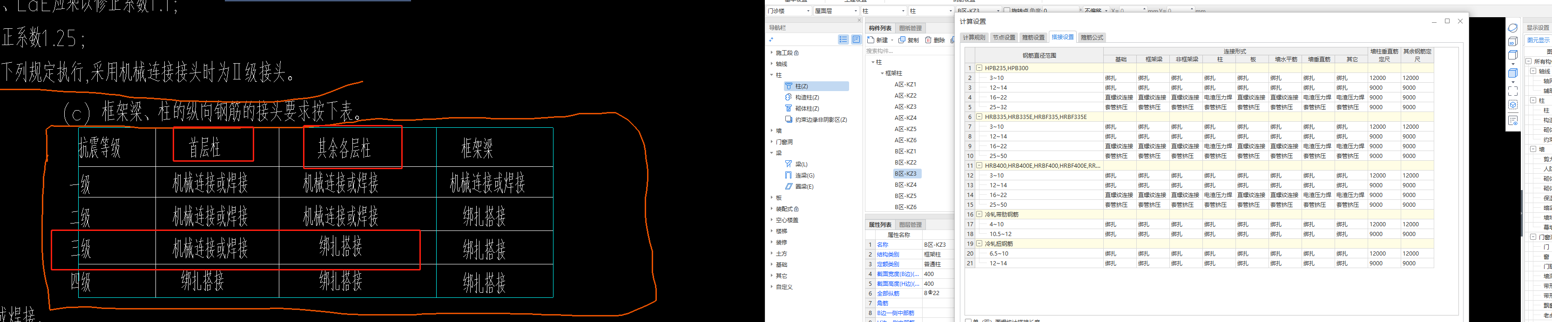Image resolution: width=1552 pixels, height=322 pixels.
Task: Switch to 图层管理 tab
Action: tap(911, 225)
